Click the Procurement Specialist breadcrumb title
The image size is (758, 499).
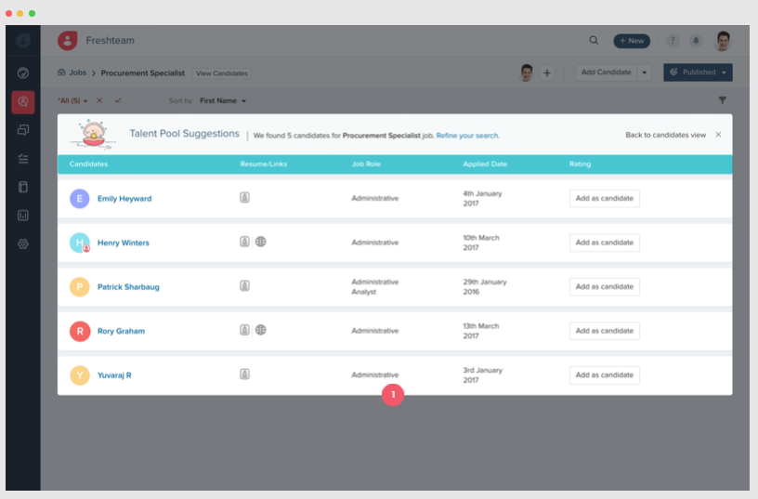point(143,73)
